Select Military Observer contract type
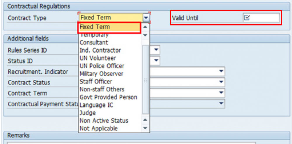 click(x=101, y=74)
